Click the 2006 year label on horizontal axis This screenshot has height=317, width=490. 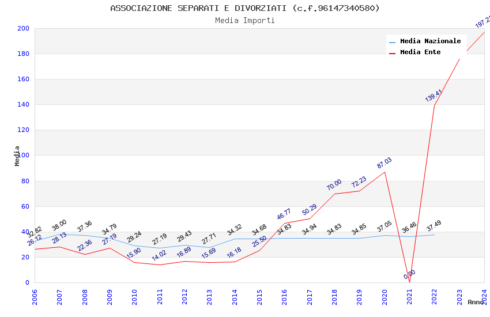(35, 297)
